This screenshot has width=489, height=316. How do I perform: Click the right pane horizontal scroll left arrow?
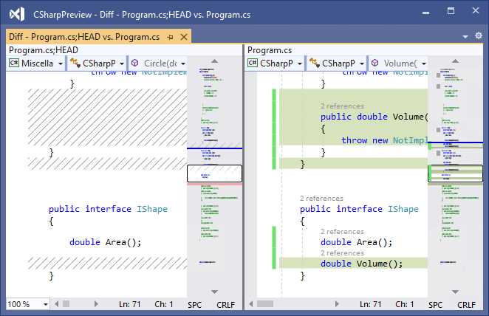point(251,304)
